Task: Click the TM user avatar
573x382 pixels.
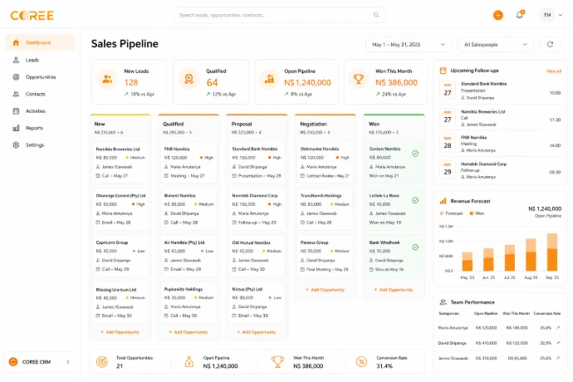Action: [x=547, y=15]
